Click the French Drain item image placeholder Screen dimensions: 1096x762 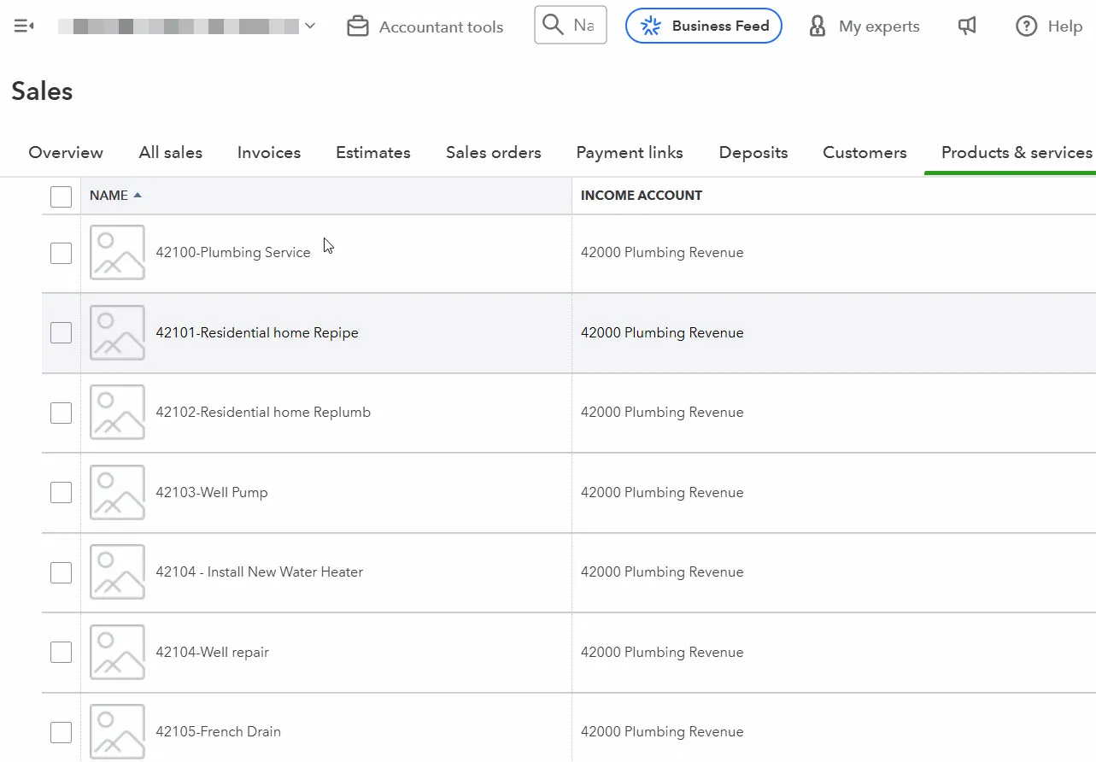point(117,731)
